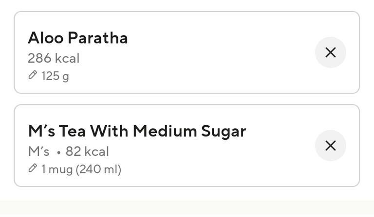Open the M's Tea food card
Screen dimensions: 374x217
[187, 146]
